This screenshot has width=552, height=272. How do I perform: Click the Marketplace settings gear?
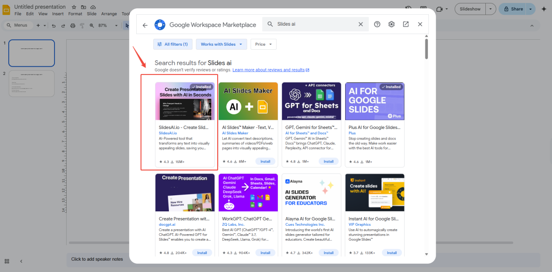391,24
